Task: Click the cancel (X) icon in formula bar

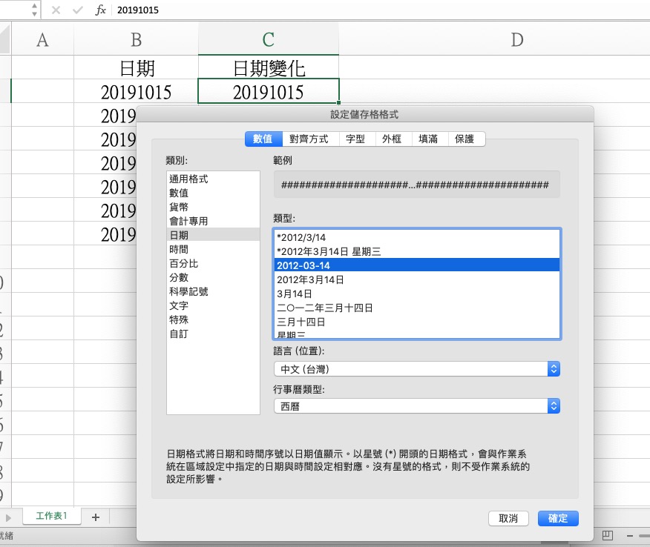Action: point(56,10)
